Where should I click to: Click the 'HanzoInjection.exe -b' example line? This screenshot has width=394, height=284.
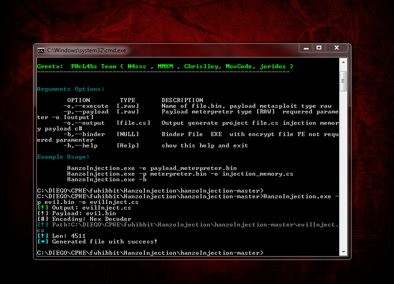click(107, 179)
